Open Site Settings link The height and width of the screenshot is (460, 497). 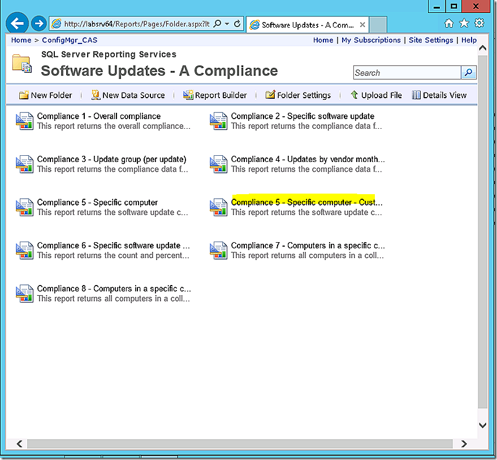click(x=431, y=40)
